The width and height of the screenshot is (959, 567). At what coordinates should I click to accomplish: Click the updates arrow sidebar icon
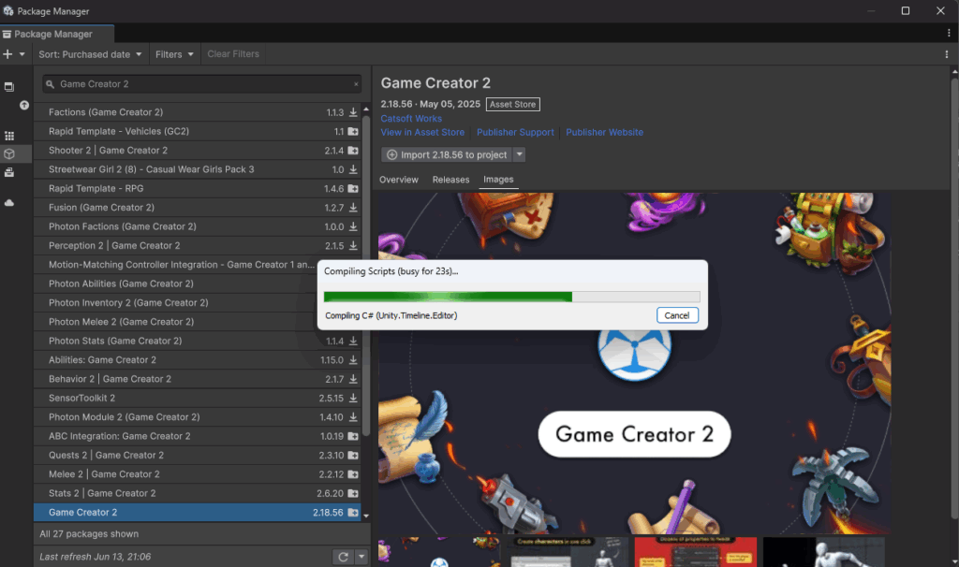pos(23,105)
